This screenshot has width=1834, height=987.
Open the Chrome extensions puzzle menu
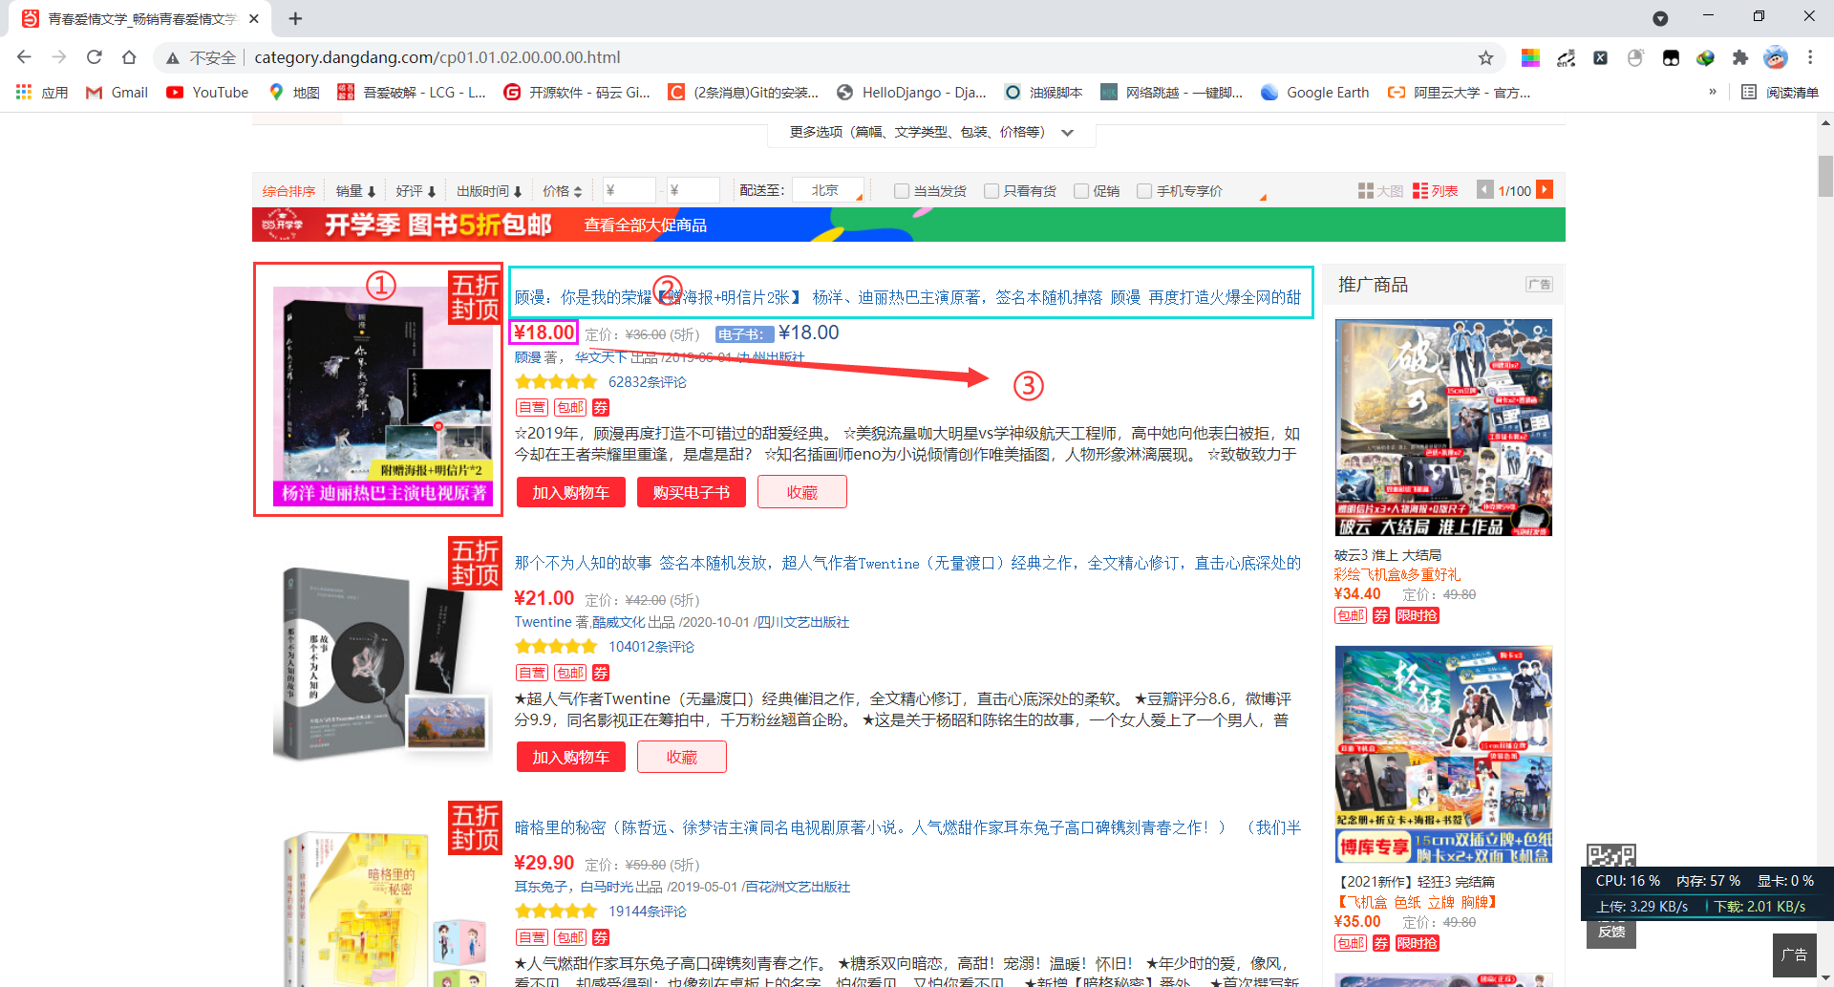(1740, 58)
